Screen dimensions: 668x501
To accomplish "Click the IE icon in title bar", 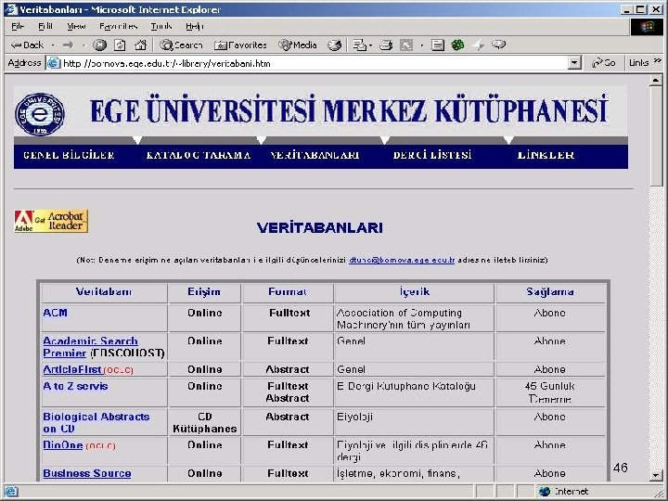I will coord(11,9).
